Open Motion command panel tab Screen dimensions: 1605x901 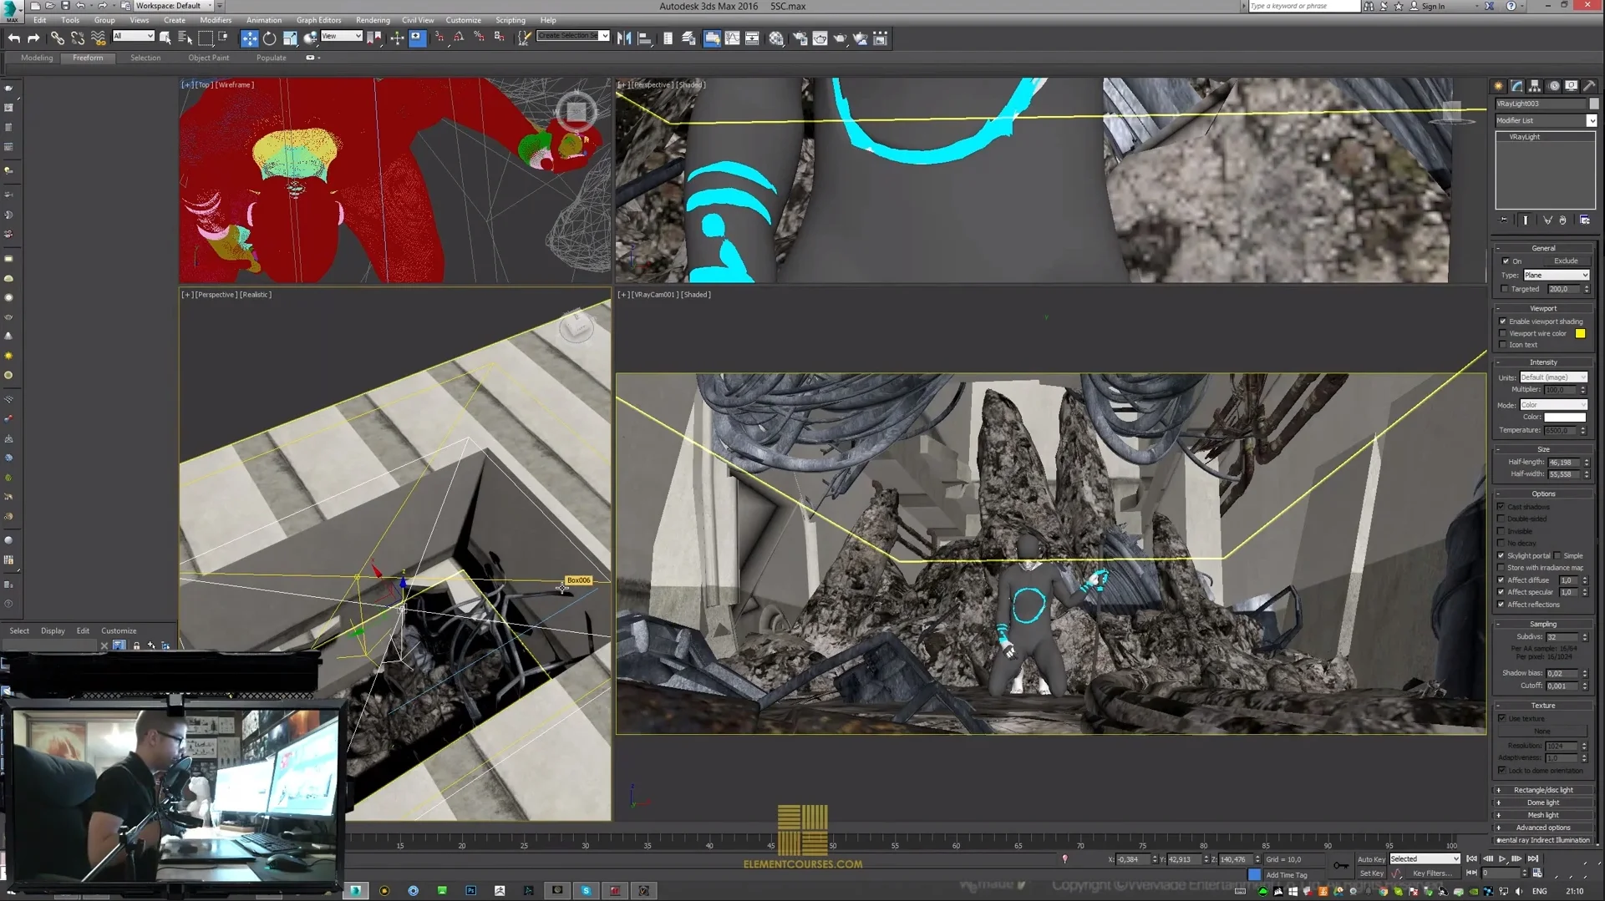(1553, 85)
